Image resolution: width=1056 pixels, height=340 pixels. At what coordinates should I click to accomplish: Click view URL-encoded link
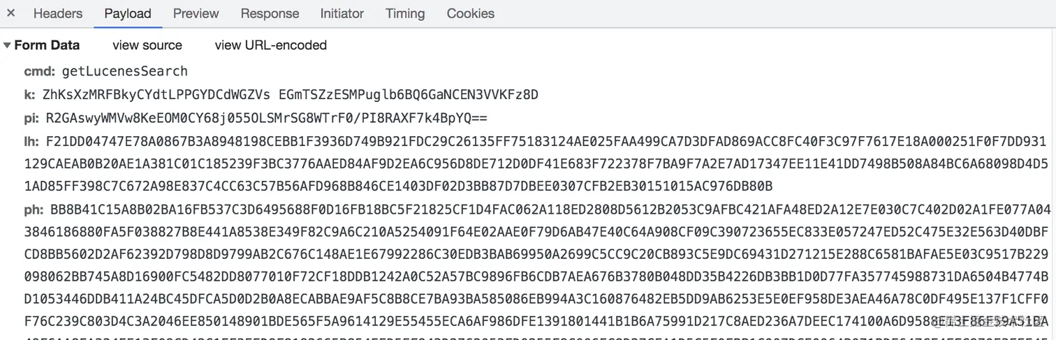[271, 45]
